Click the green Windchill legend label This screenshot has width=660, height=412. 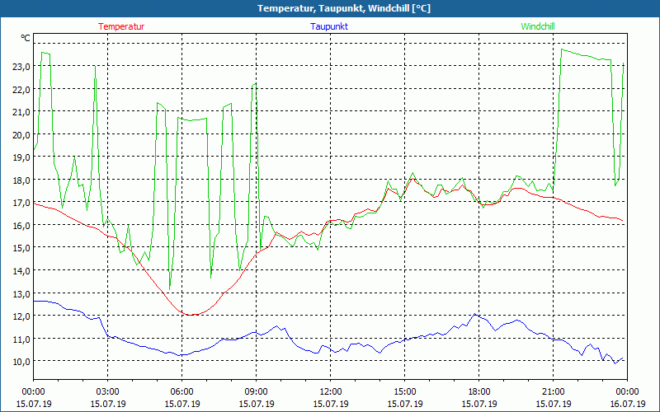(538, 26)
